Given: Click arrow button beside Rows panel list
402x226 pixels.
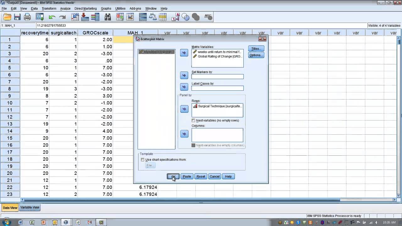Looking at the screenshot, I should 184,109.
